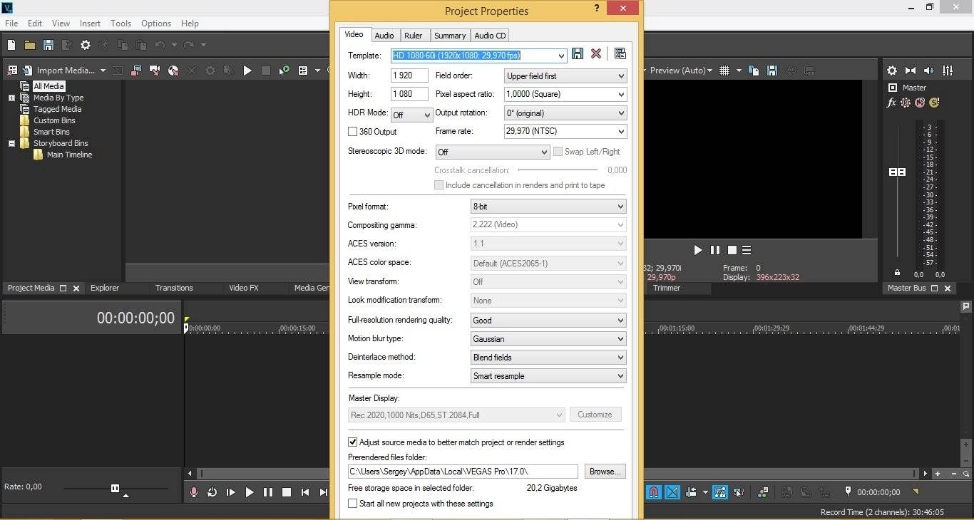974x520 pixels.
Task: Open the overlays grid icon in preview
Action: click(724, 71)
